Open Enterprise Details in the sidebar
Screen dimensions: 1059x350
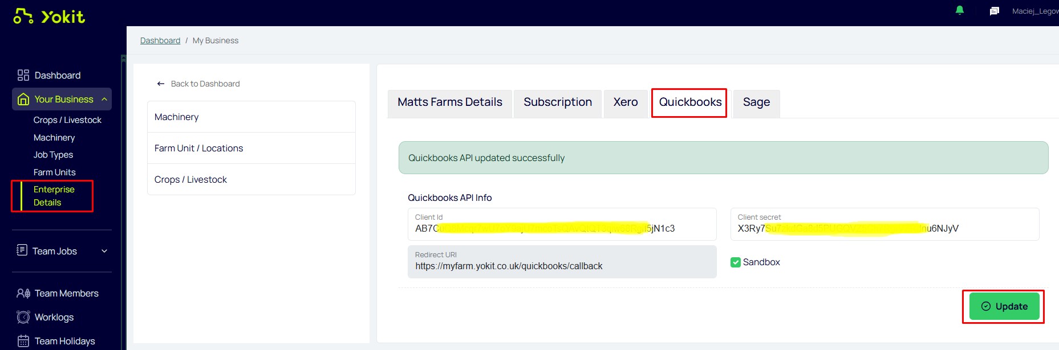coord(54,196)
